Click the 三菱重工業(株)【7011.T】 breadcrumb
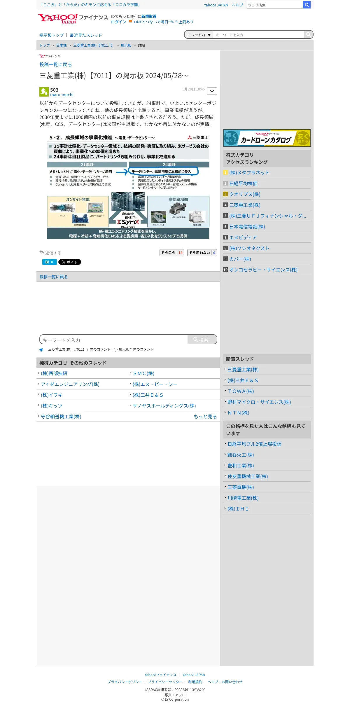This screenshot has height=708, width=350. [x=94, y=46]
